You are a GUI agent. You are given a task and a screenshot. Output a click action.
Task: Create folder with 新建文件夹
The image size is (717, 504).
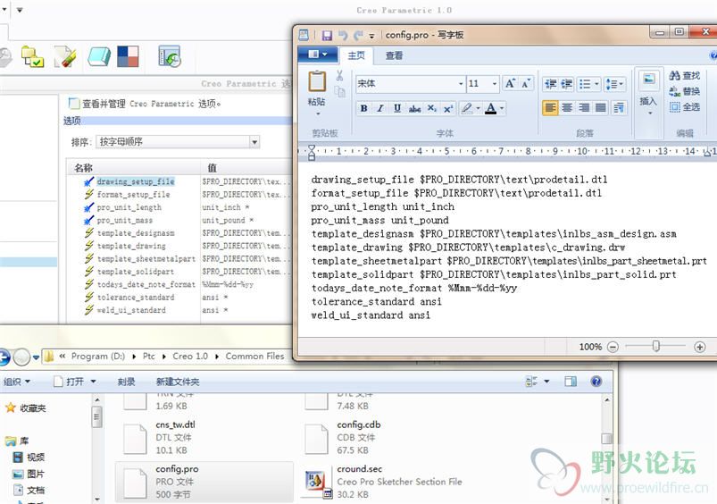coord(178,382)
